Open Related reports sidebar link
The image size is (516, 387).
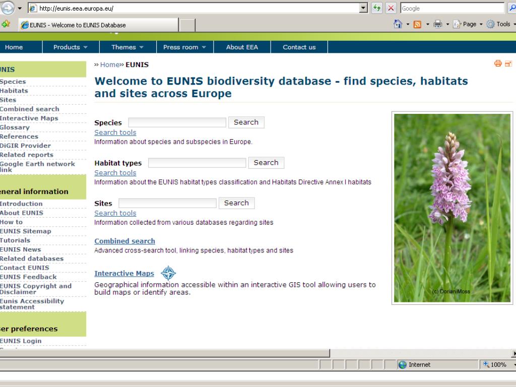pos(27,155)
